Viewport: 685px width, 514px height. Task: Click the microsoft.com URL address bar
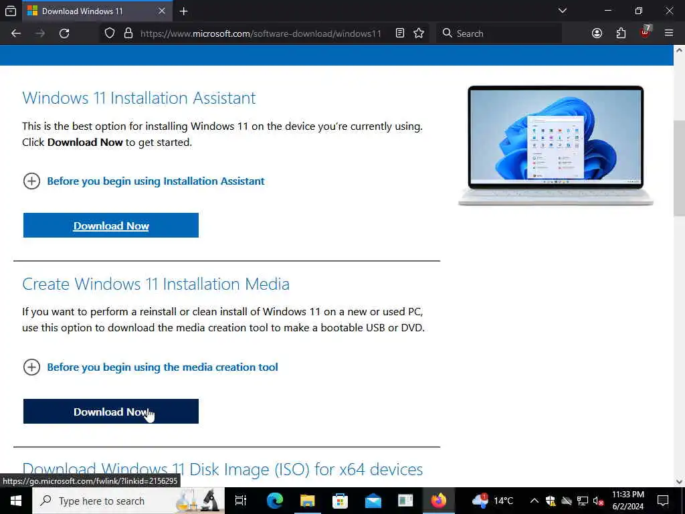[260, 33]
